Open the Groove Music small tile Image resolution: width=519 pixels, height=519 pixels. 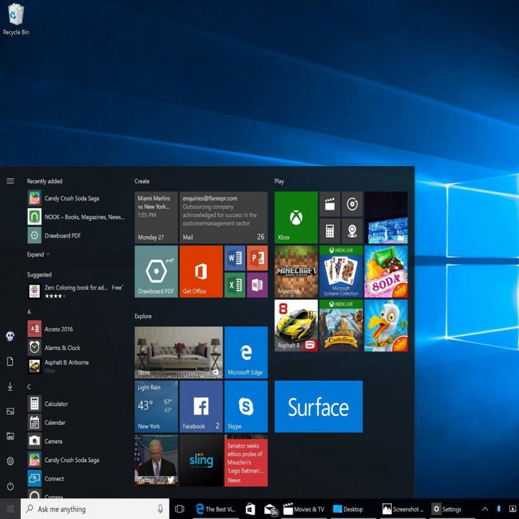click(x=352, y=204)
